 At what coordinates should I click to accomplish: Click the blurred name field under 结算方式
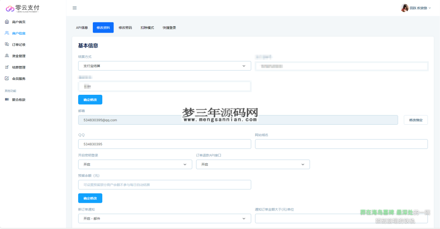(x=165, y=87)
